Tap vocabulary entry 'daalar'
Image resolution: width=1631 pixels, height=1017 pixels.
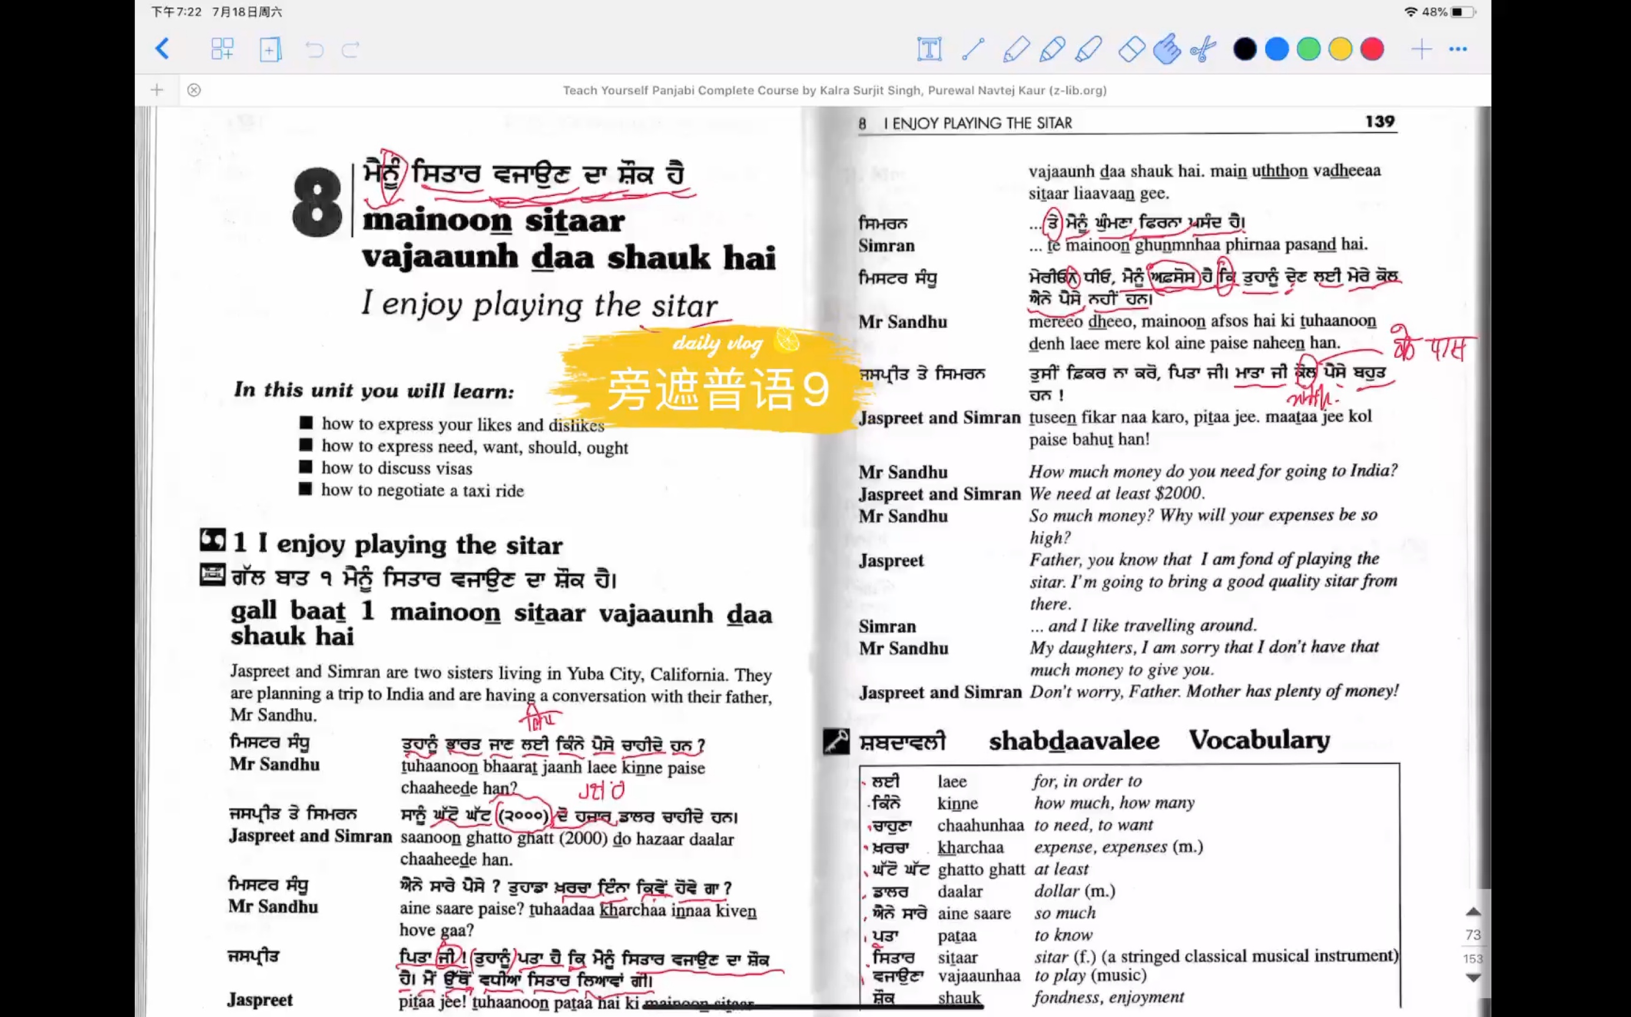pyautogui.click(x=960, y=892)
